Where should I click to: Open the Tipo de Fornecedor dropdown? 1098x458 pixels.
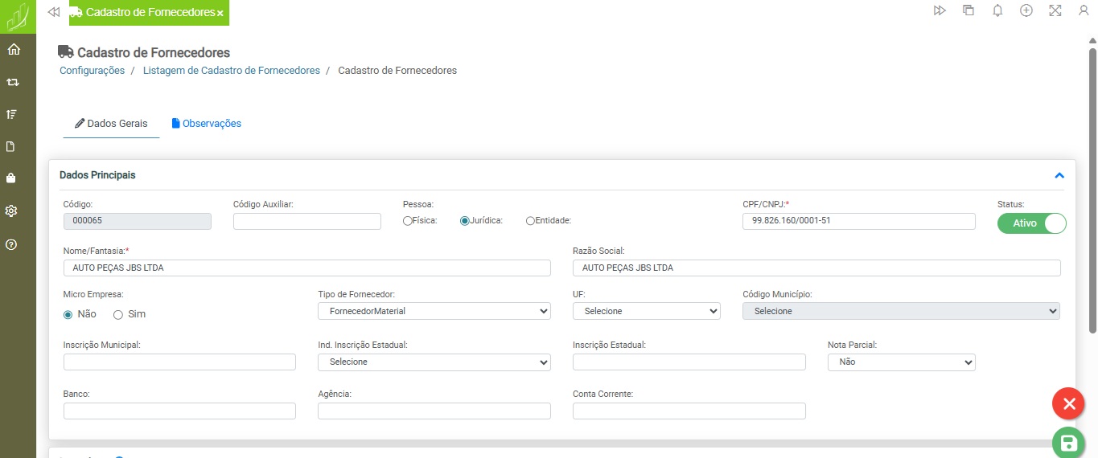pyautogui.click(x=434, y=311)
